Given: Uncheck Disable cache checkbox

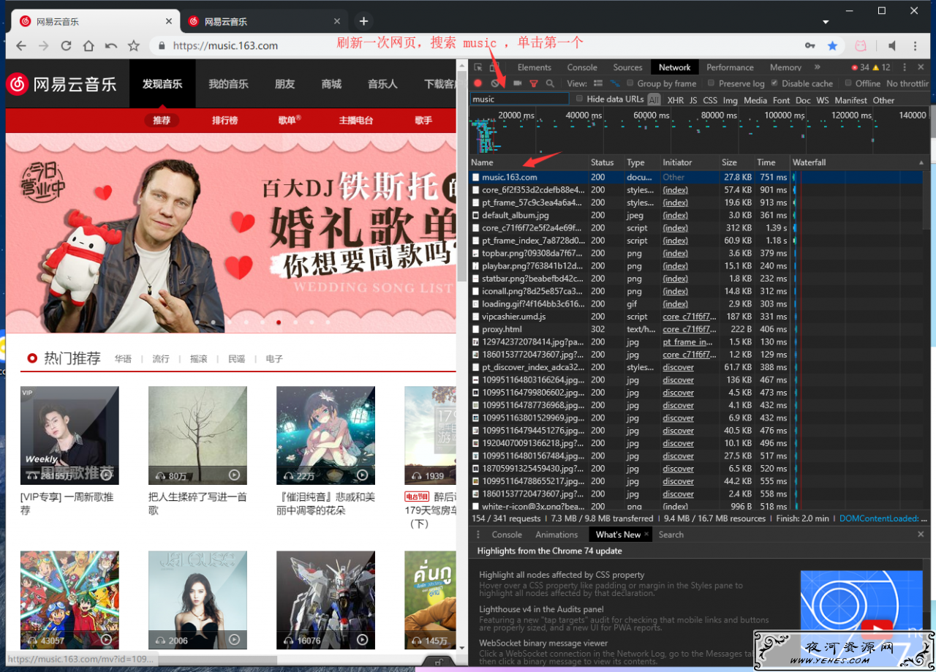Looking at the screenshot, I should 775,83.
